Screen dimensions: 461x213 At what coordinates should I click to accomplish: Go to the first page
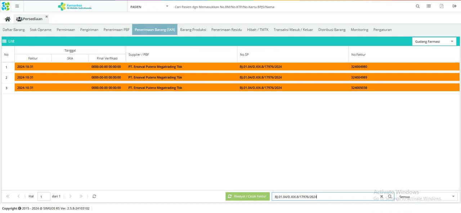tap(8, 196)
